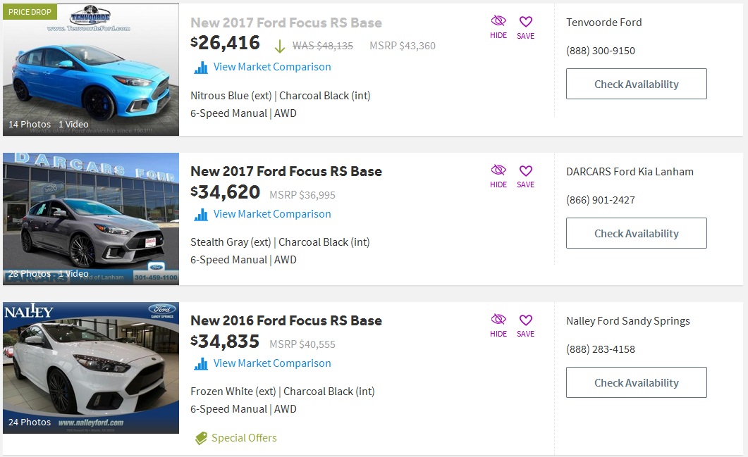Hide the Stealth Gray Focus RS listing
The width and height of the screenshot is (748, 457).
(498, 176)
